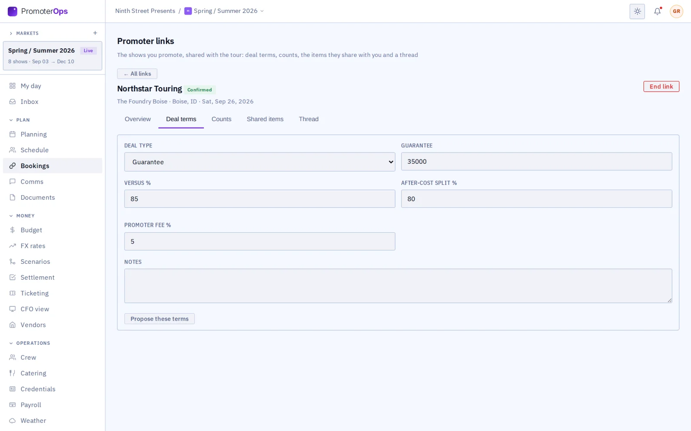This screenshot has height=431, width=691.
Task: Open the notifications bell
Action: (x=657, y=12)
